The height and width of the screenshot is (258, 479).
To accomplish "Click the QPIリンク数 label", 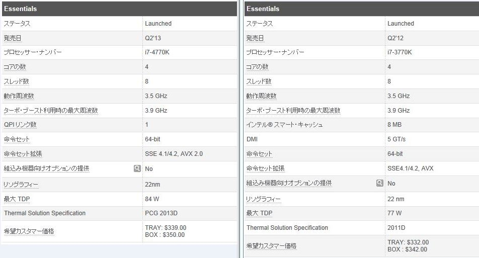I will pyautogui.click(x=20, y=125).
